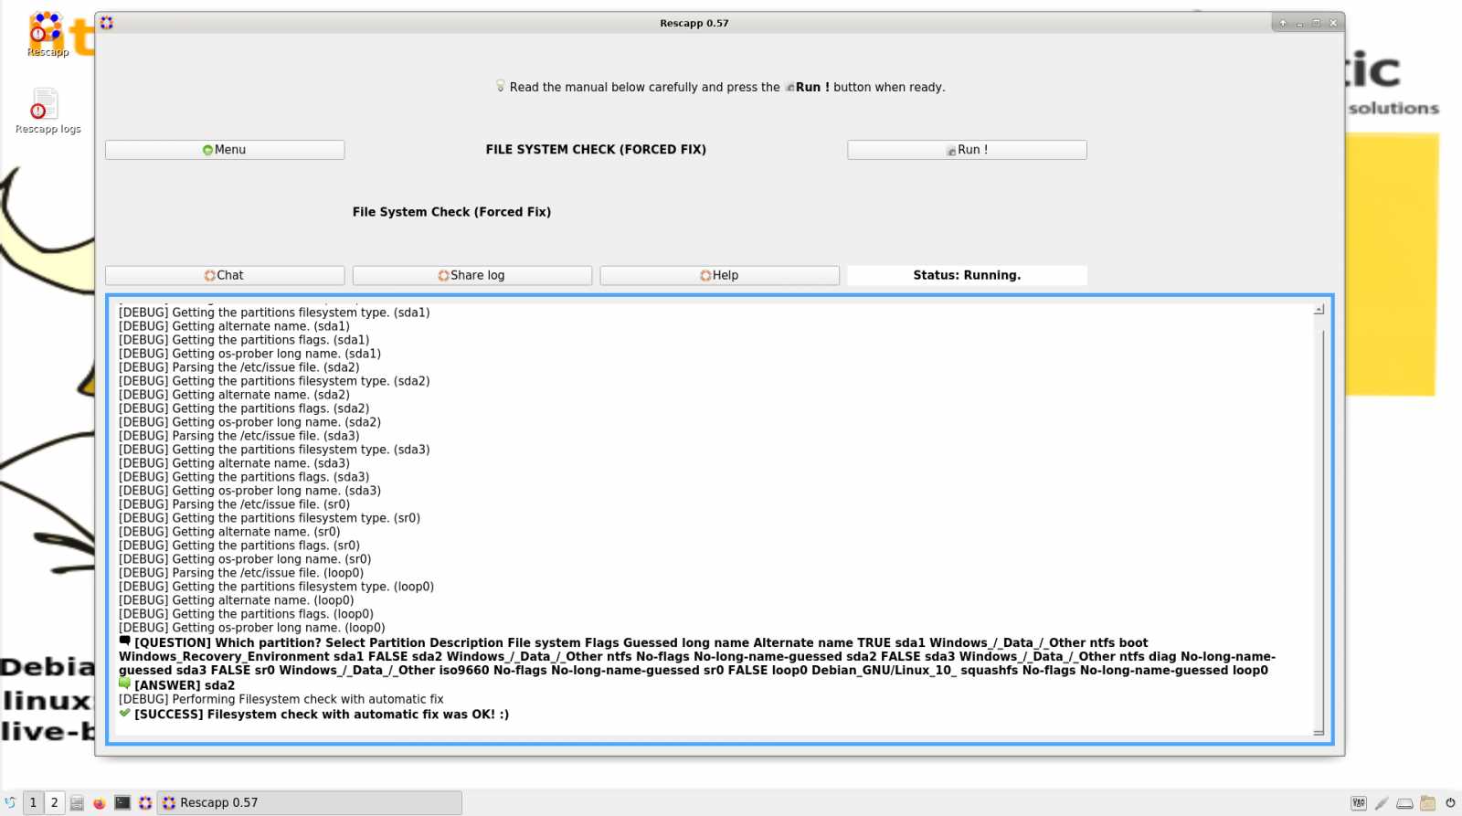This screenshot has width=1462, height=816.
Task: Click the removable drive tray icon
Action: pyautogui.click(x=1404, y=804)
